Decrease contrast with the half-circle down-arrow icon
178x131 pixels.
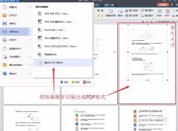[102, 11]
